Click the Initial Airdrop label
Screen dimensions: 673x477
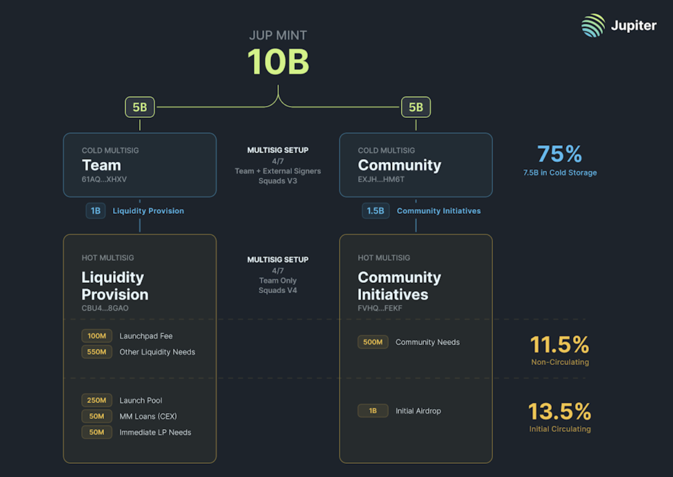pos(418,411)
